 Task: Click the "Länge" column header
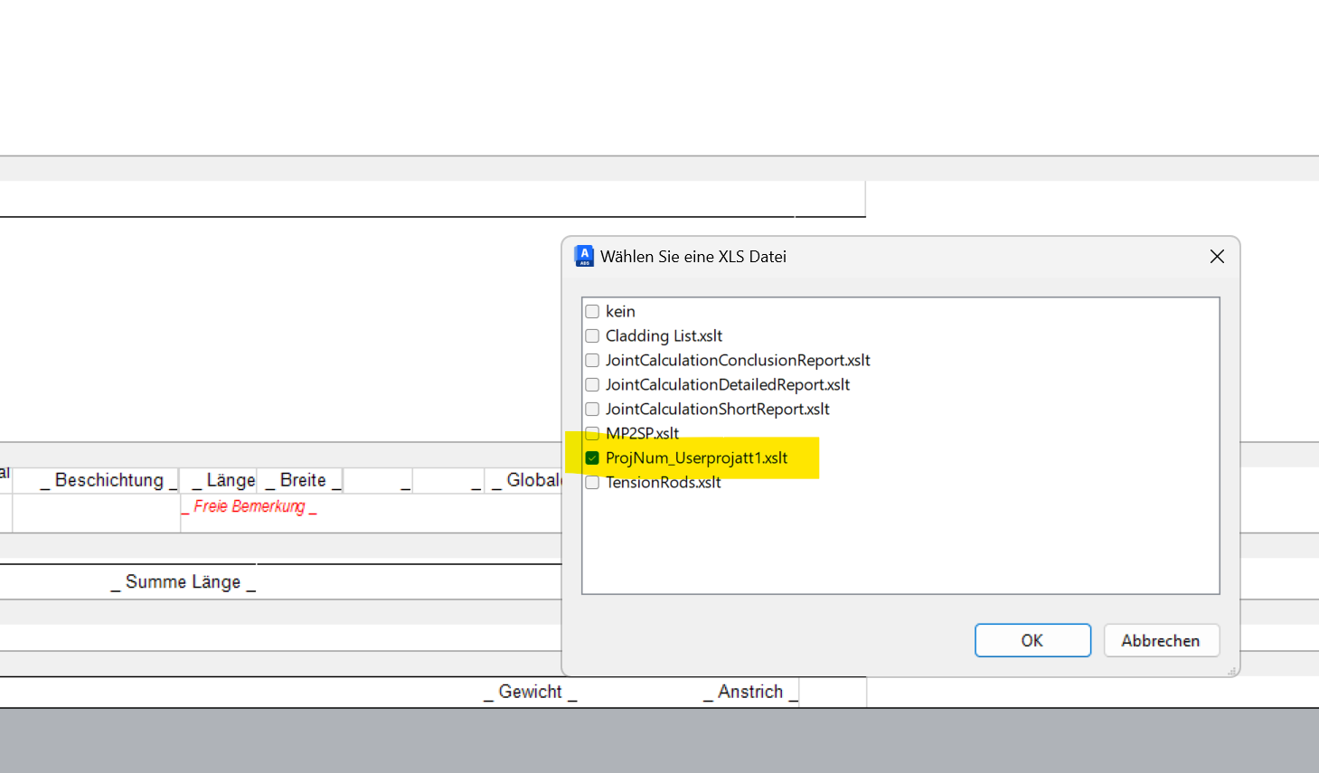click(x=224, y=480)
